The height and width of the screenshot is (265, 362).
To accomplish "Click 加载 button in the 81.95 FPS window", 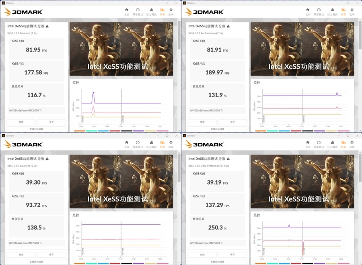I will [21, 122].
